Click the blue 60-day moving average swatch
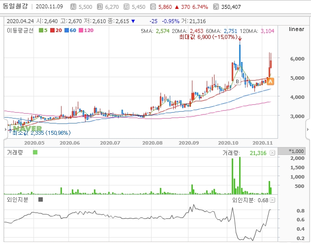The height and width of the screenshot is (243, 311). tap(66, 30)
